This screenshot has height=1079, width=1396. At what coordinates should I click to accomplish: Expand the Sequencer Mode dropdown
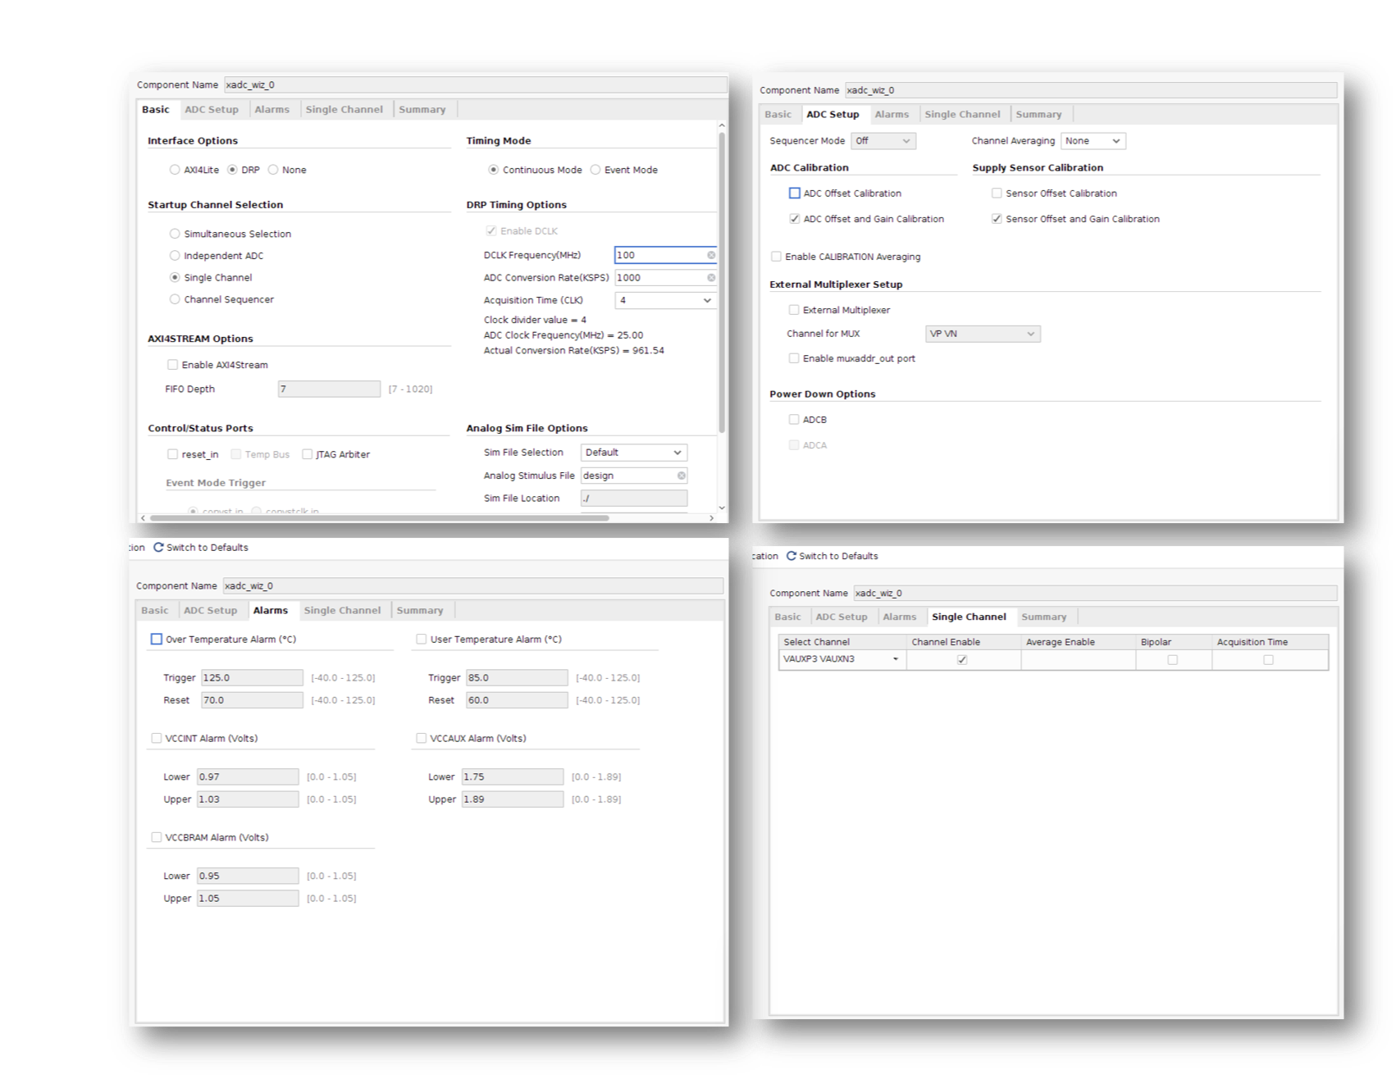pyautogui.click(x=883, y=141)
